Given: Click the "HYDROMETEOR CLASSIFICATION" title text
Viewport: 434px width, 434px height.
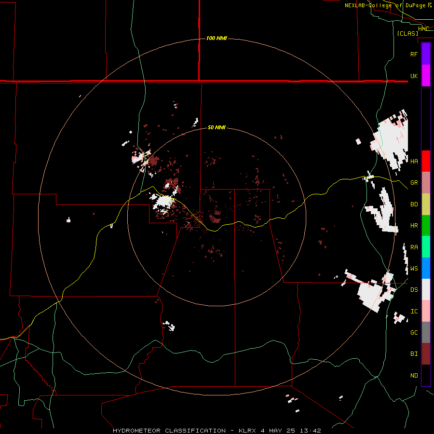Looking at the screenshot, I should (x=169, y=431).
